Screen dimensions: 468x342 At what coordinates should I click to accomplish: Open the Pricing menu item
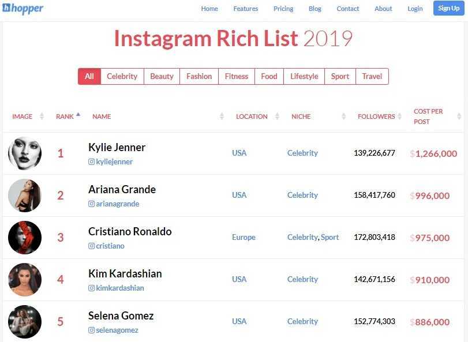click(283, 9)
